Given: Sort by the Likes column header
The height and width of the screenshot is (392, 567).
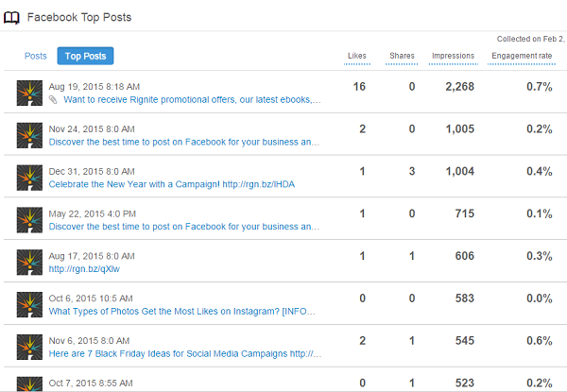Looking at the screenshot, I should point(357,56).
